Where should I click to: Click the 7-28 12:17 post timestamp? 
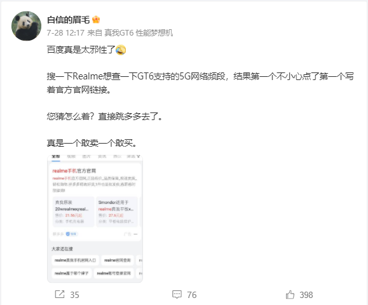click(65, 33)
